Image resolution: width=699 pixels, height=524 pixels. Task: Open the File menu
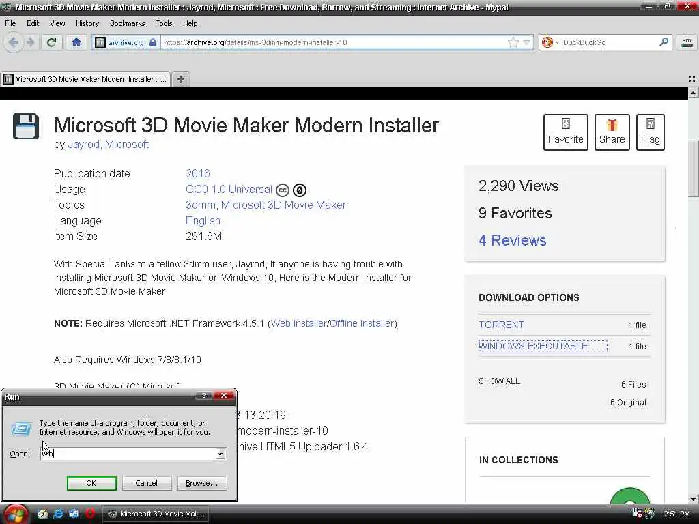pos(10,23)
